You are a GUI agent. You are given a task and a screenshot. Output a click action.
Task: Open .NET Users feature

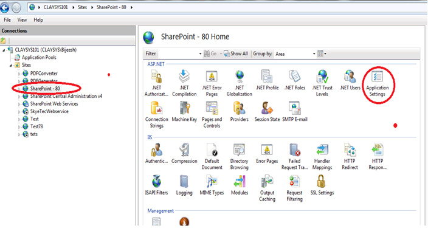pyautogui.click(x=350, y=80)
